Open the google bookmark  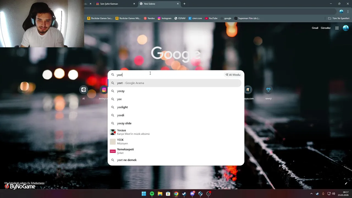tap(226, 18)
